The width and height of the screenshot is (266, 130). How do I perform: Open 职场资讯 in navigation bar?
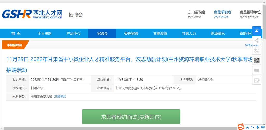point(218,34)
